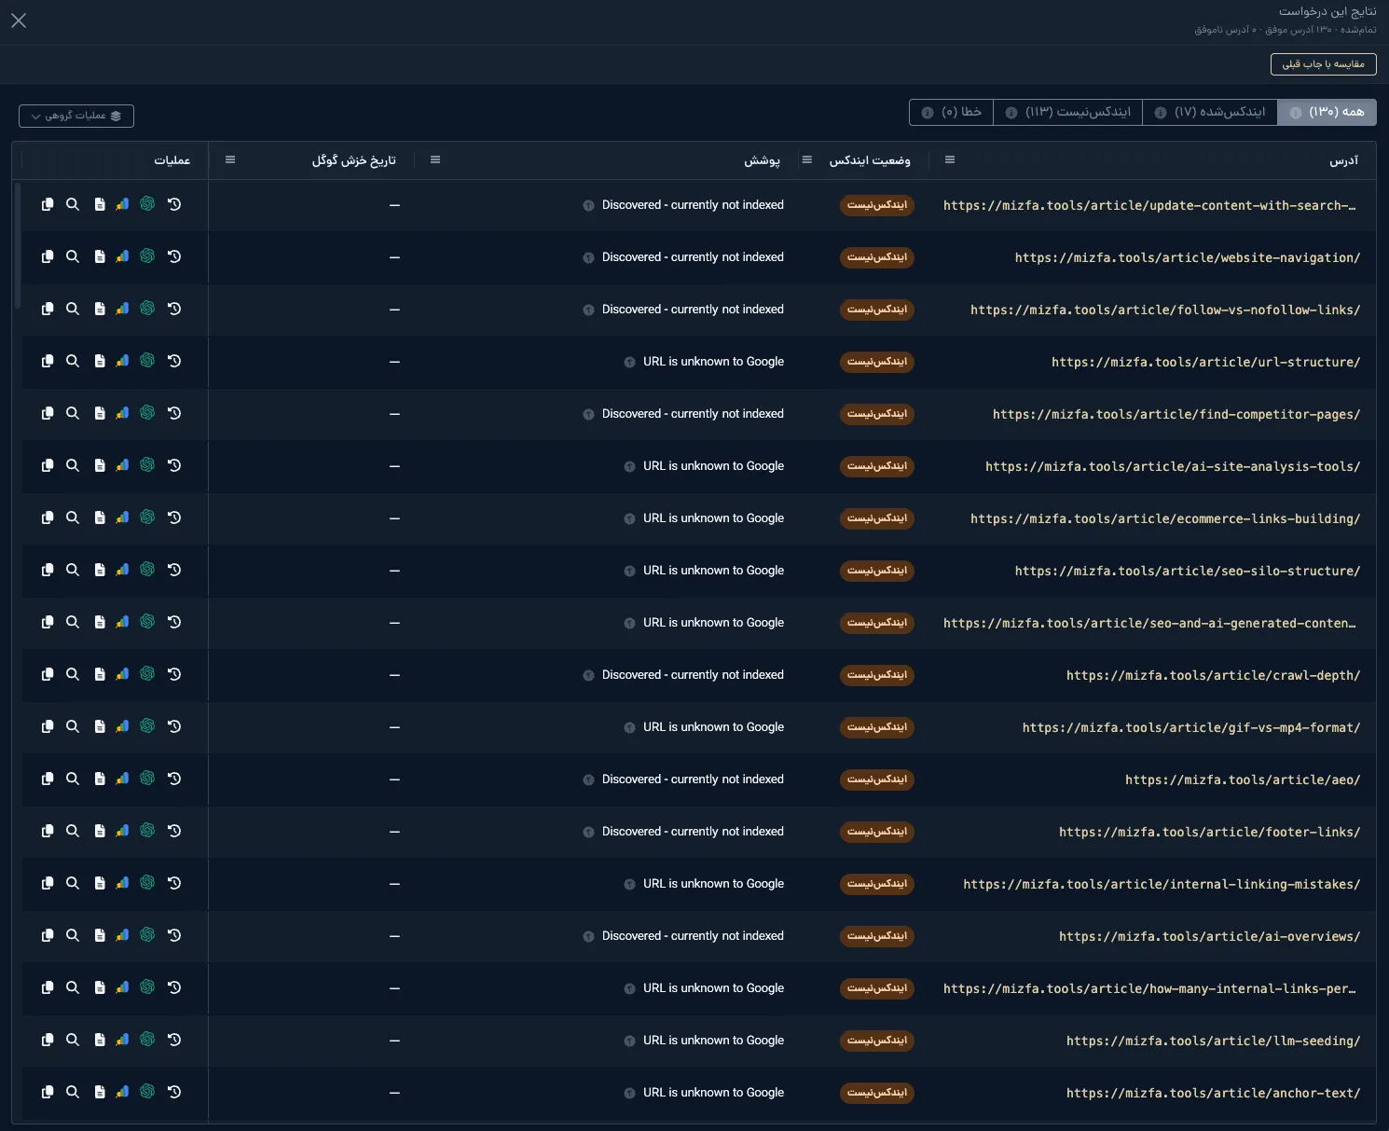Click the magnifier icon in seo-silo-structure row
1389x1131 pixels.
[x=73, y=570]
